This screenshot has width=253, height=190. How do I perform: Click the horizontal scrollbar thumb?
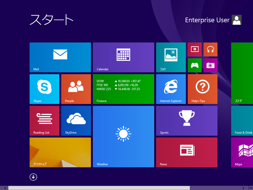pyautogui.click(x=99, y=188)
